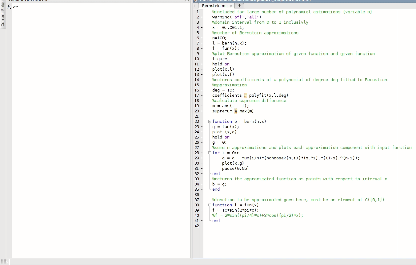
Task: Click "function f = fun(x)" declaration
Action: coord(235,205)
